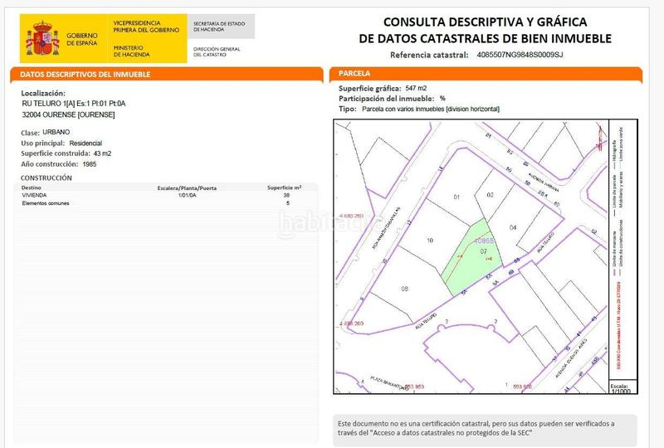Click parcel '08' on the cadastral map
This screenshot has width=664, height=448.
click(404, 289)
